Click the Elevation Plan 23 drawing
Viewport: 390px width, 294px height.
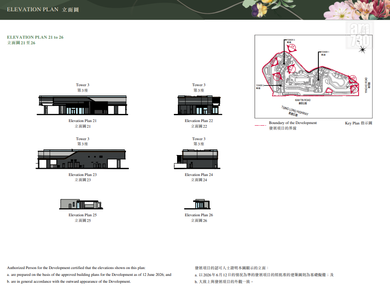click(82, 159)
